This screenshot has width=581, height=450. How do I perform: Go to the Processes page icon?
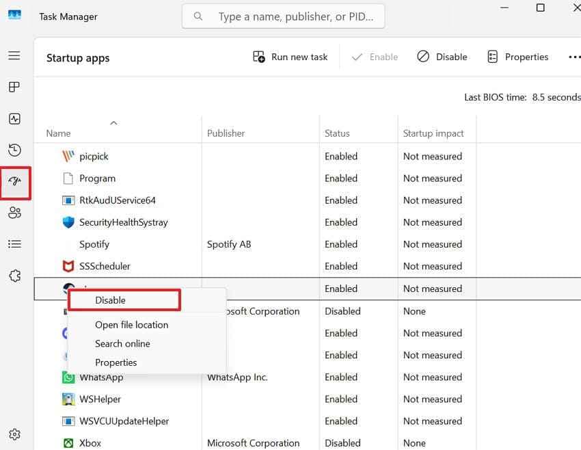14,87
